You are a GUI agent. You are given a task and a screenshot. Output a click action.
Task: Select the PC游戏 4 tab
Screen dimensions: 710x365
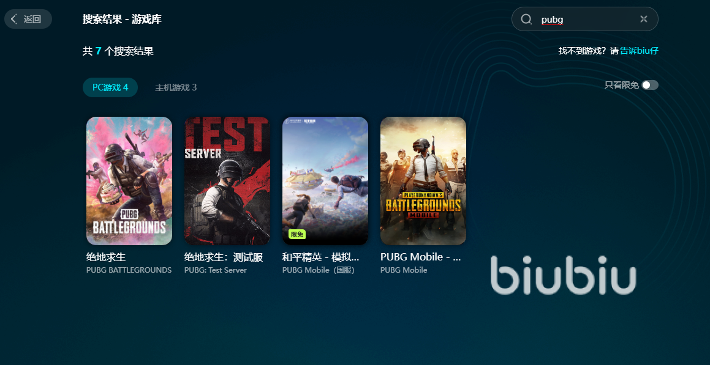[x=110, y=87]
